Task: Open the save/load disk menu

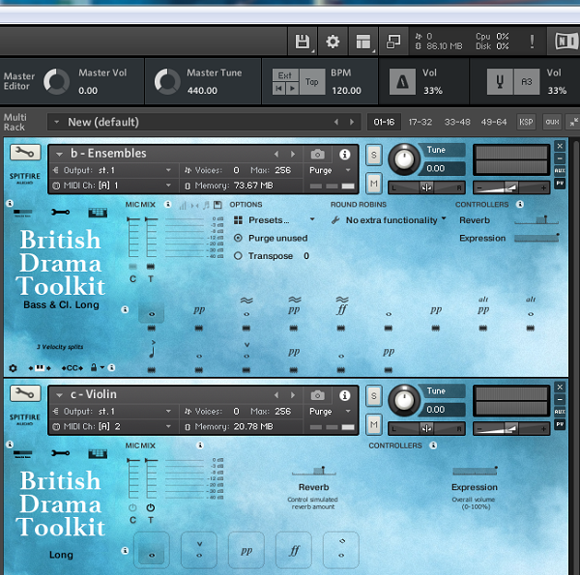Action: coord(303,42)
